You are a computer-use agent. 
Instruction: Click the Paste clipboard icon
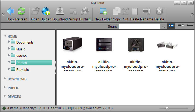135,11
